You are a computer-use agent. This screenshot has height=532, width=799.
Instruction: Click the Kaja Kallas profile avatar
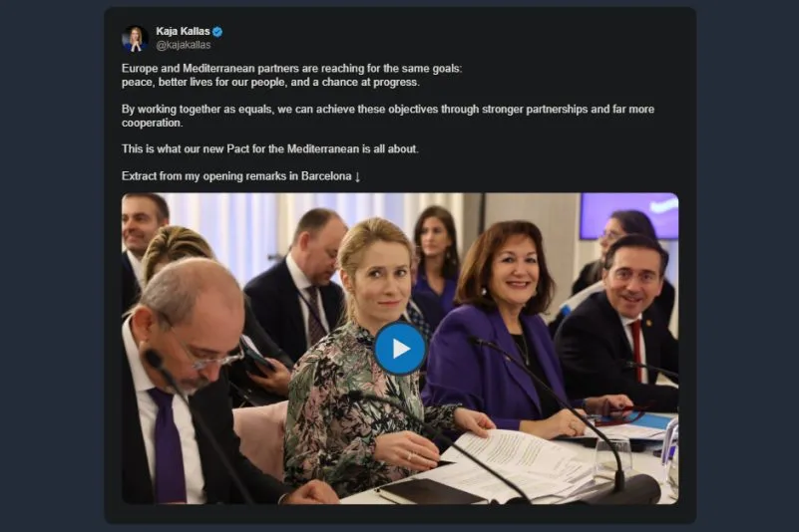click(x=135, y=39)
